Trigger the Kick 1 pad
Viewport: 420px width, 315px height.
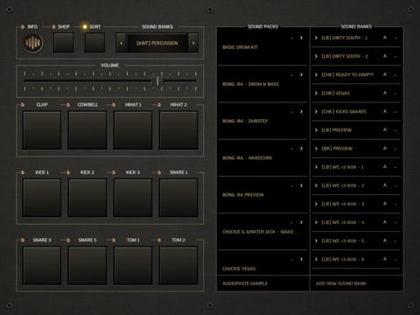(42, 198)
